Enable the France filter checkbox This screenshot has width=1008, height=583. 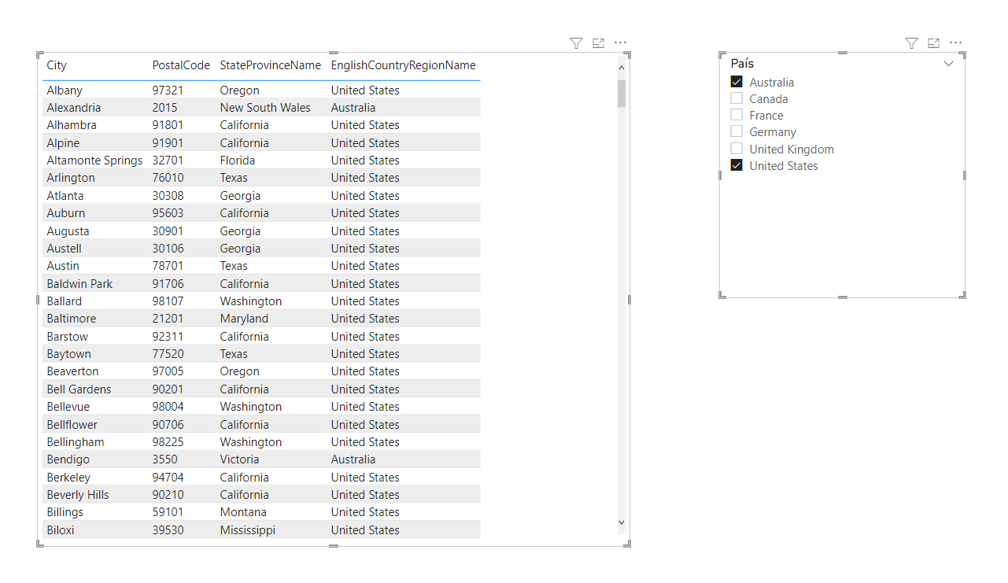pos(736,115)
